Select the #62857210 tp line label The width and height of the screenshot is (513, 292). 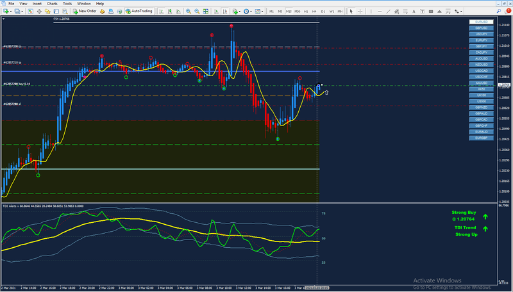pyautogui.click(x=12, y=62)
